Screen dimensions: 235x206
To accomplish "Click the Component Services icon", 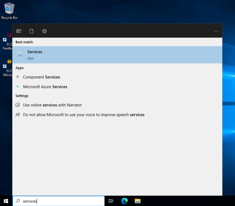I will click(x=18, y=77).
